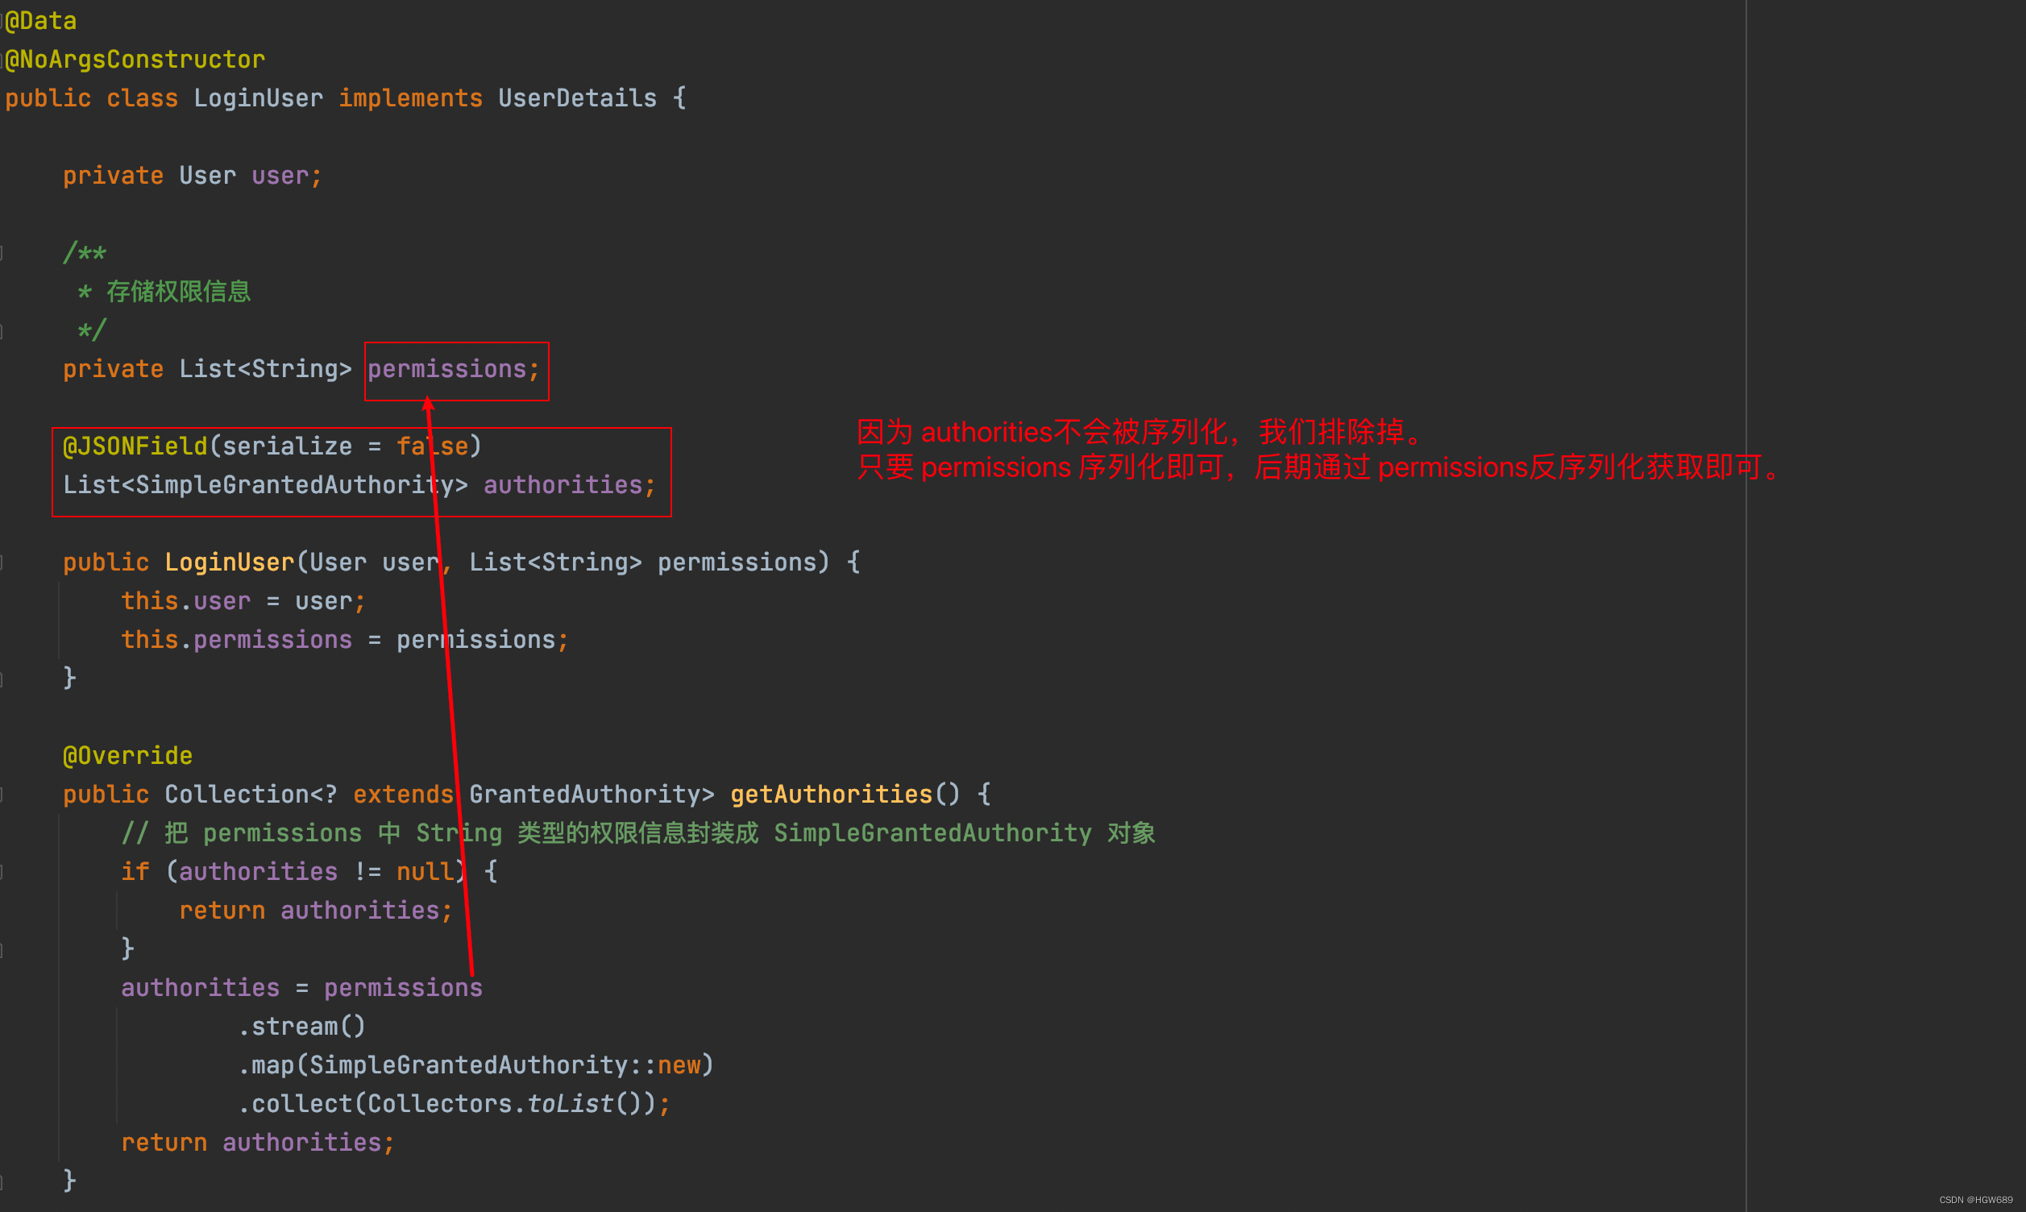The width and height of the screenshot is (2026, 1212).
Task: Select the @Override annotation
Action: tap(128, 755)
